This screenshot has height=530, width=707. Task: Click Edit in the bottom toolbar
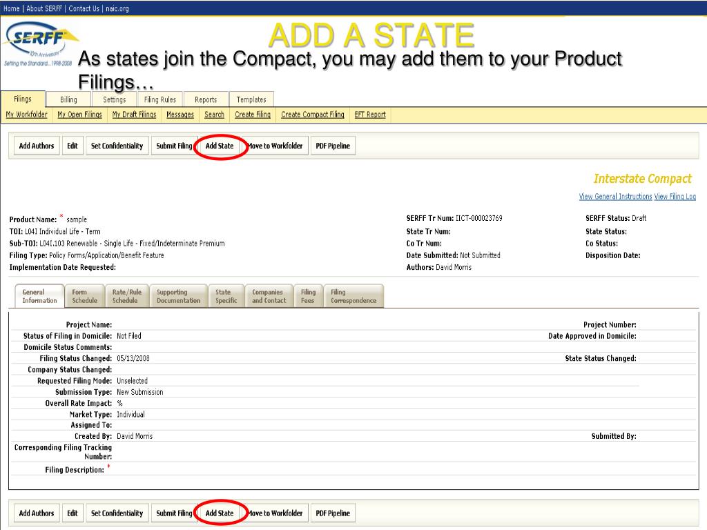72,513
